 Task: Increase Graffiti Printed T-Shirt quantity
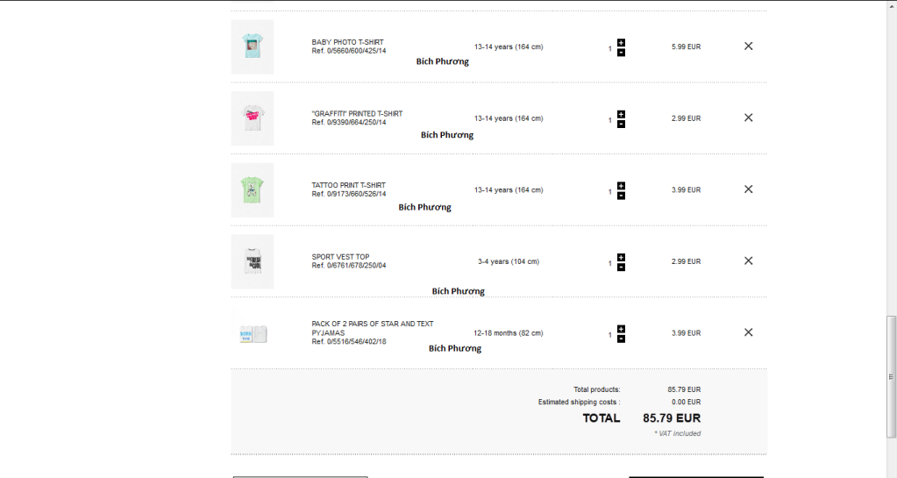[621, 114]
